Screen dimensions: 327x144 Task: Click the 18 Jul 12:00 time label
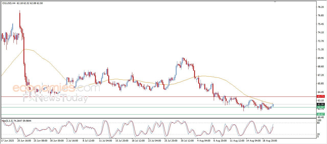pos(139,140)
